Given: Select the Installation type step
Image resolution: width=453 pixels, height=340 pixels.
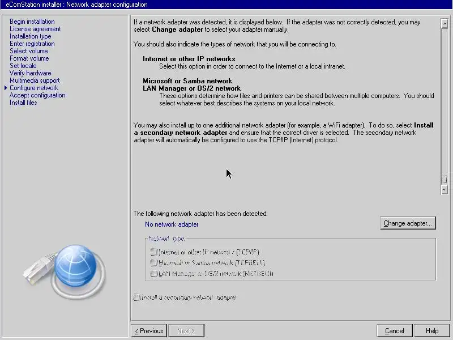Looking at the screenshot, I should pyautogui.click(x=31, y=36).
